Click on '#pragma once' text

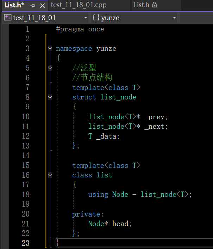[80, 30]
